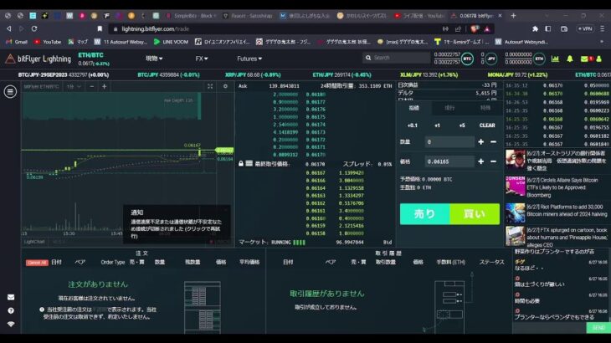
Task: Decrease price with the 価格 minus button
Action: coord(493,161)
